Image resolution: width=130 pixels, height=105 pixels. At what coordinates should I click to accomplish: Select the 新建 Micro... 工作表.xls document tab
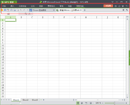pos(69,10)
